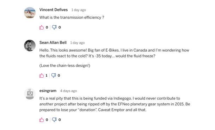Open Sean Allan Bell's profile photo
Screen dimensions: 215x130
(30, 46)
